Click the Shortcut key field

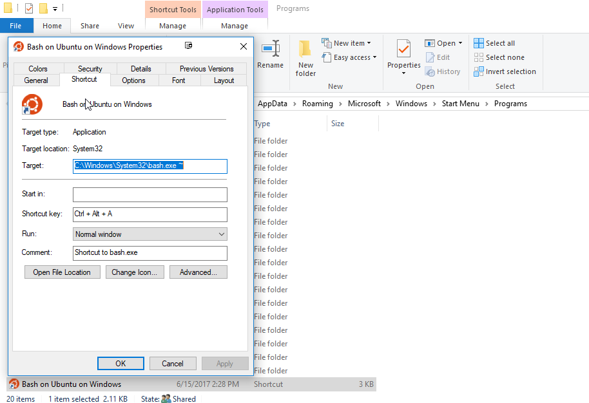click(150, 214)
